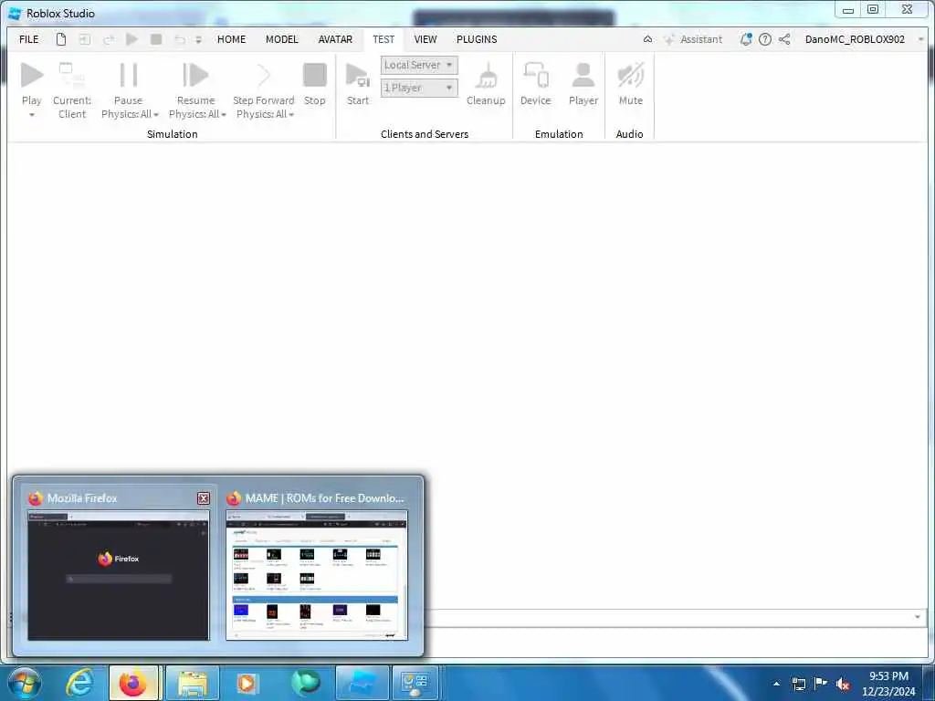
Task: Click the Open file icon in quick access toolbar
Action: pyautogui.click(x=85, y=39)
